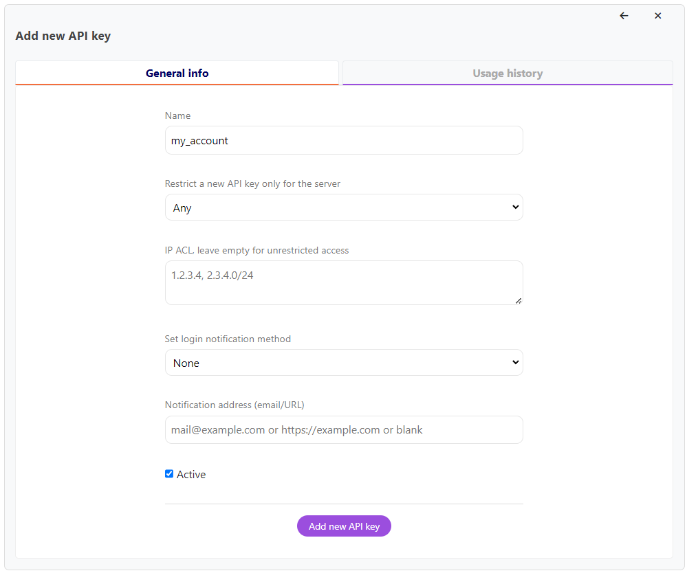Switch to the Usage history tab
Screen dimensions: 687x573
tap(508, 73)
